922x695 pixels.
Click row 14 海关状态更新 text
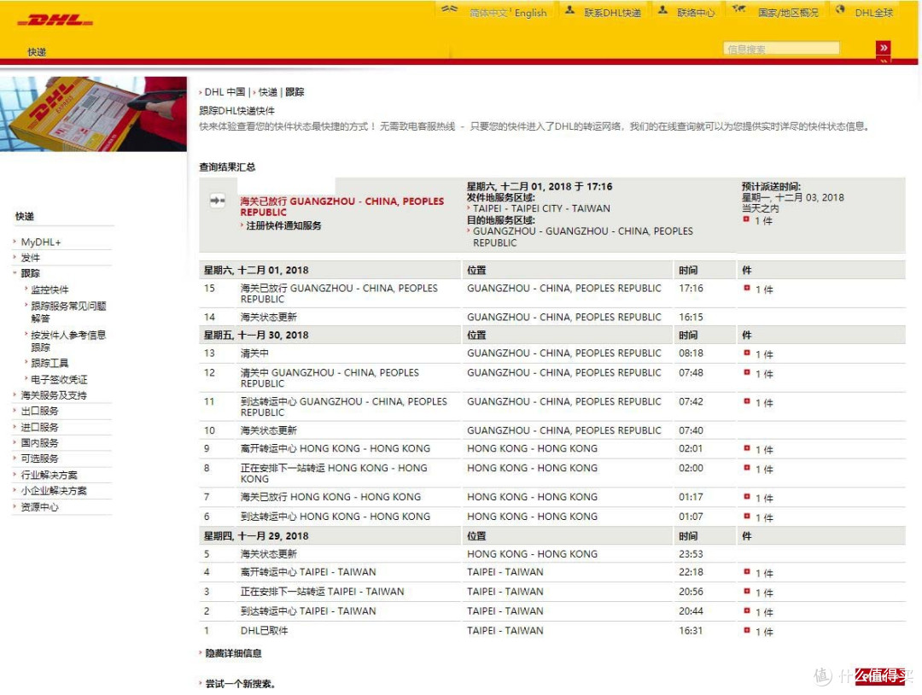(269, 317)
